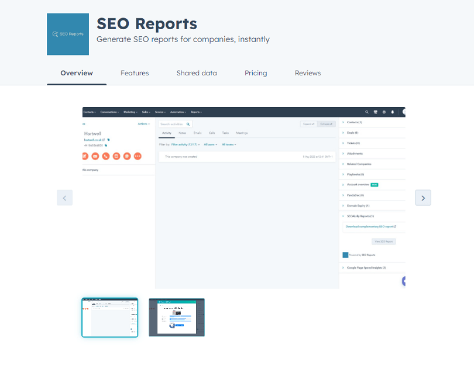Select the Tasks tab in preview
Viewport: 474px width, 371px height.
tap(225, 133)
